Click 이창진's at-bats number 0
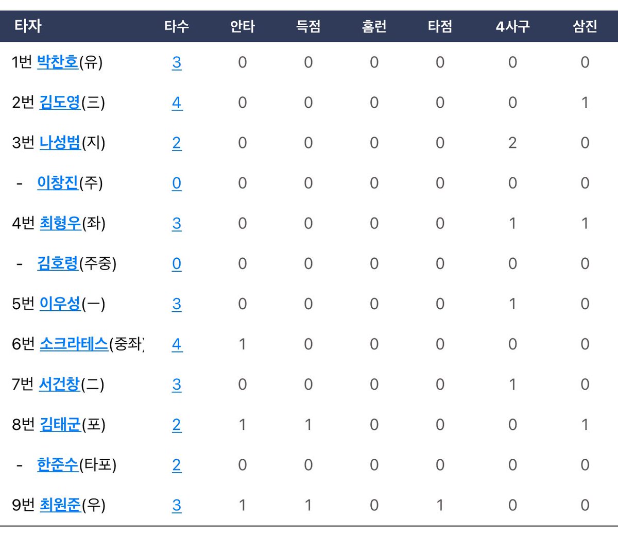618x534 pixels. pyautogui.click(x=177, y=183)
